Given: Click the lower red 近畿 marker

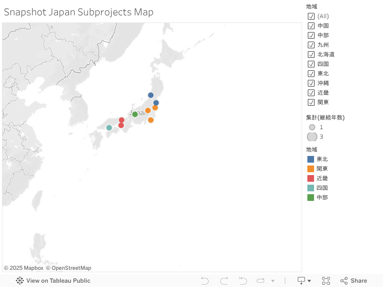Looking at the screenshot, I should 121,125.
